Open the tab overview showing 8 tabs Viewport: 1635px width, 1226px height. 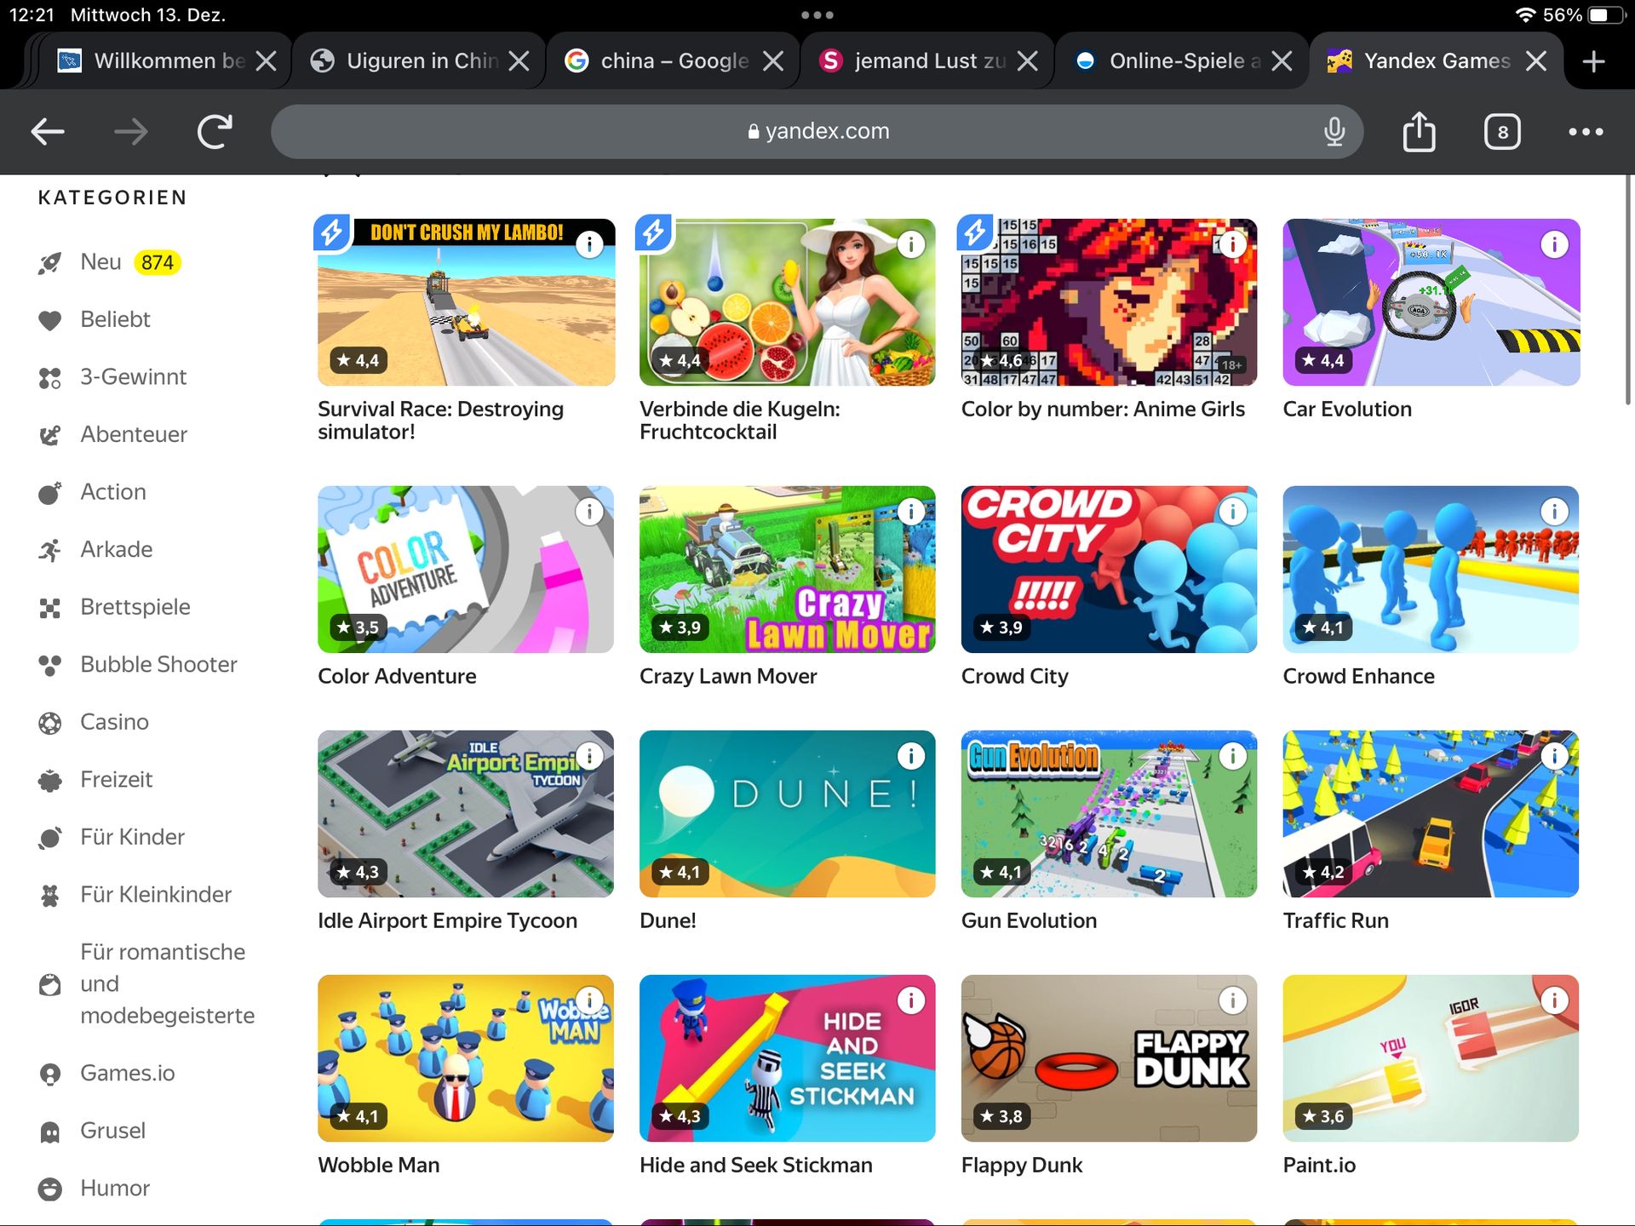click(1502, 132)
